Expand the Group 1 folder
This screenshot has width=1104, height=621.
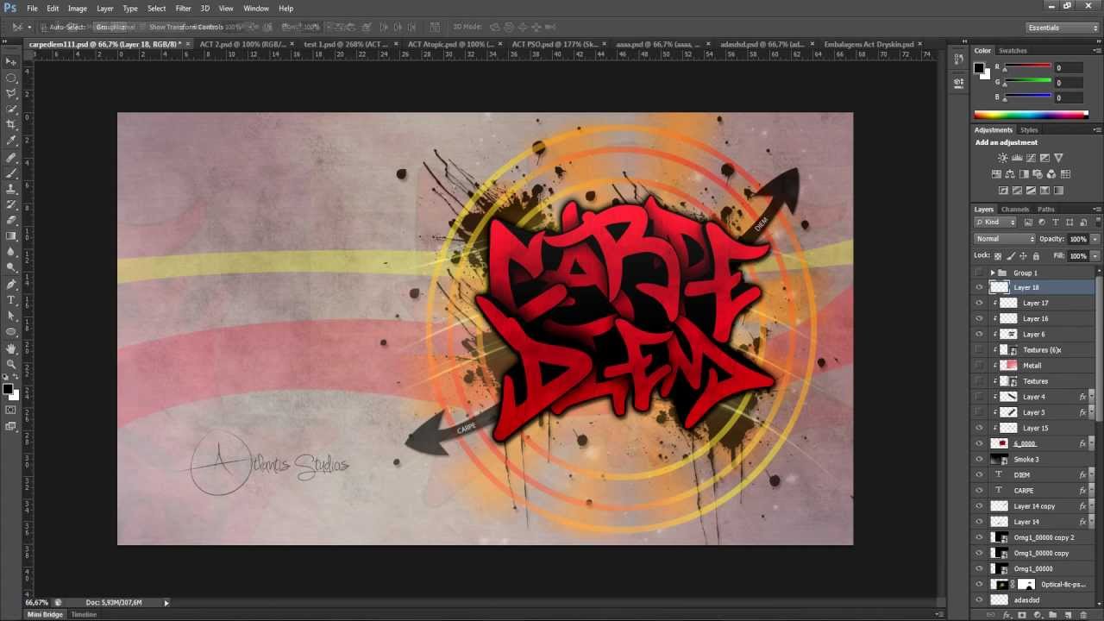[992, 273]
